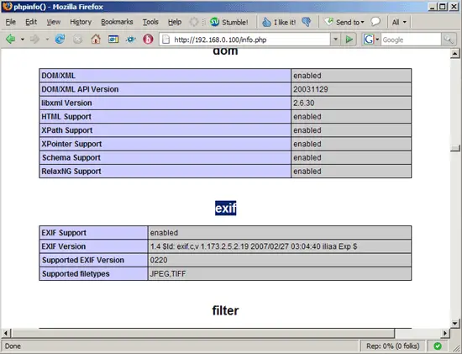Click the red circular toolbar icon
The width and height of the screenshot is (462, 354).
pos(148,39)
